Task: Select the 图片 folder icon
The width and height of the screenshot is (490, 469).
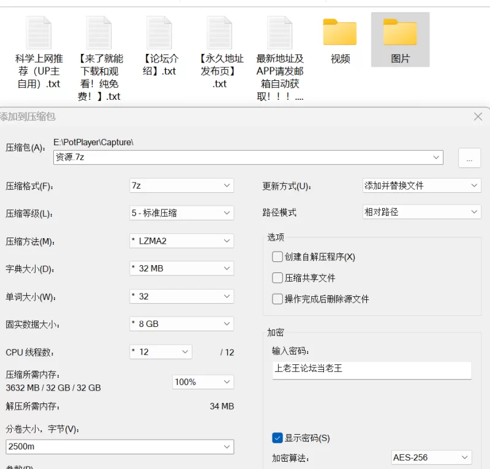Action: click(400, 32)
